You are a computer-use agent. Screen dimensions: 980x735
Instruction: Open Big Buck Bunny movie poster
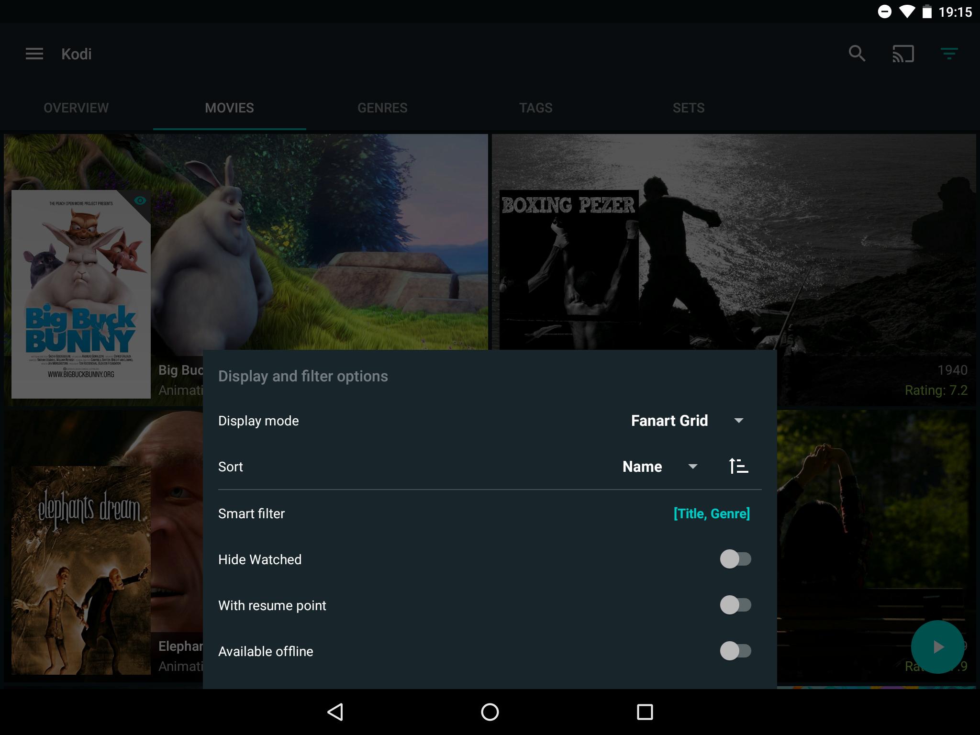pyautogui.click(x=81, y=294)
